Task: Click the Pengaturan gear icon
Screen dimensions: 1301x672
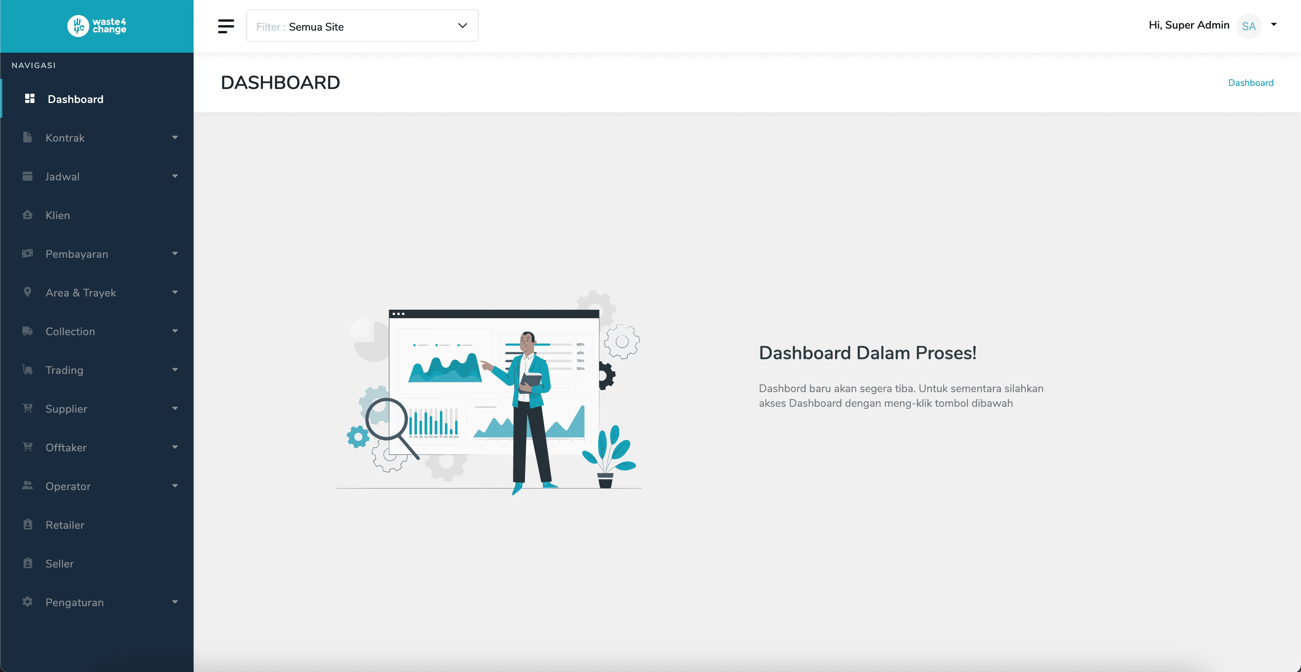Action: [28, 602]
